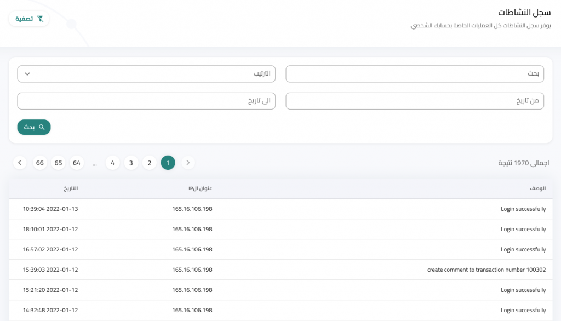Click the date (التاريخ) column header
Screen dimensions: 561x321
point(71,188)
